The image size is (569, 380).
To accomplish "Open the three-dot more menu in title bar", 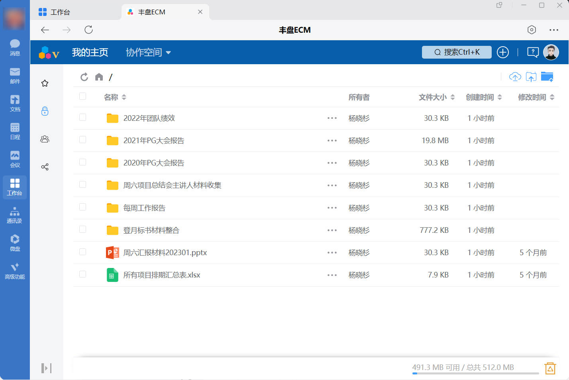I will pos(554,30).
